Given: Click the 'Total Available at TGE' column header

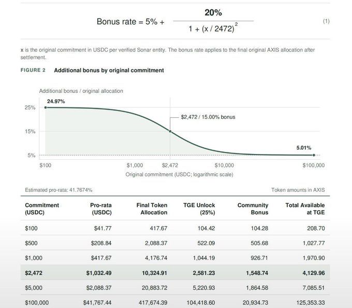Looking at the screenshot, I should tap(305, 208).
